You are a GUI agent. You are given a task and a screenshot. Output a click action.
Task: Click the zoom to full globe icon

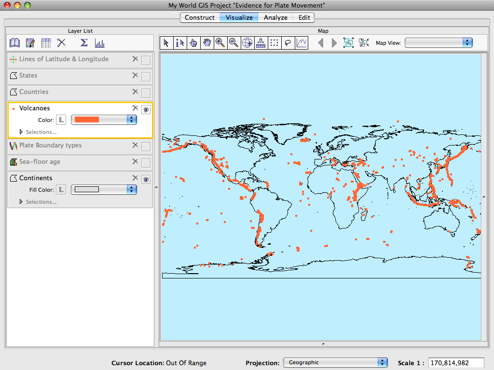[x=247, y=43]
